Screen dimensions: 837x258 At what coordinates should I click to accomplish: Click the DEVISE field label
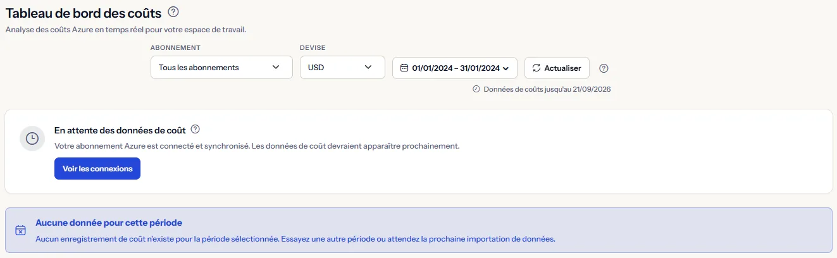(x=313, y=48)
